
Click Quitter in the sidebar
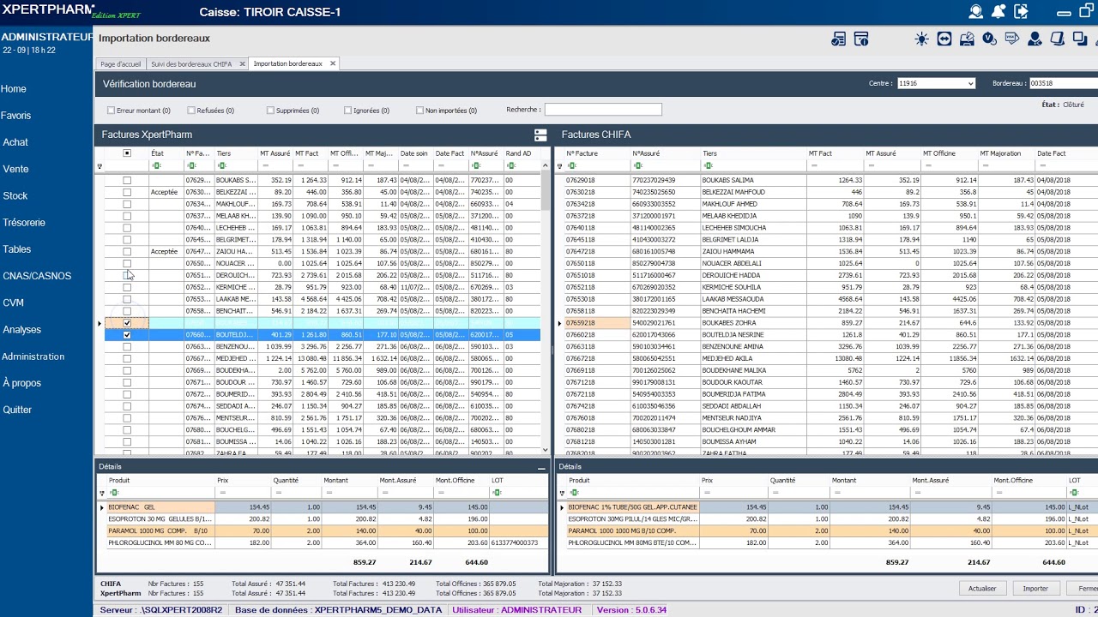(x=17, y=410)
